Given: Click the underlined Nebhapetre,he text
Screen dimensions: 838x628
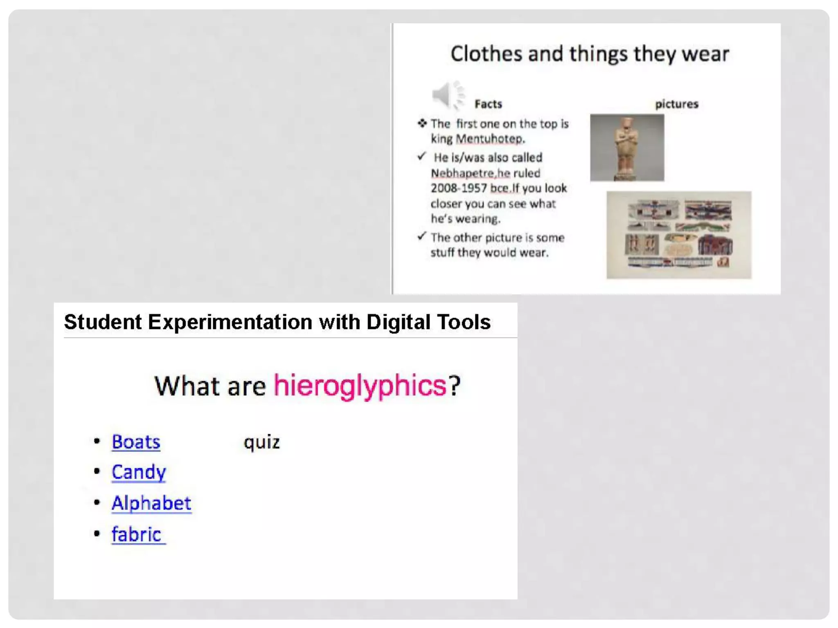Looking at the screenshot, I should click(470, 173).
